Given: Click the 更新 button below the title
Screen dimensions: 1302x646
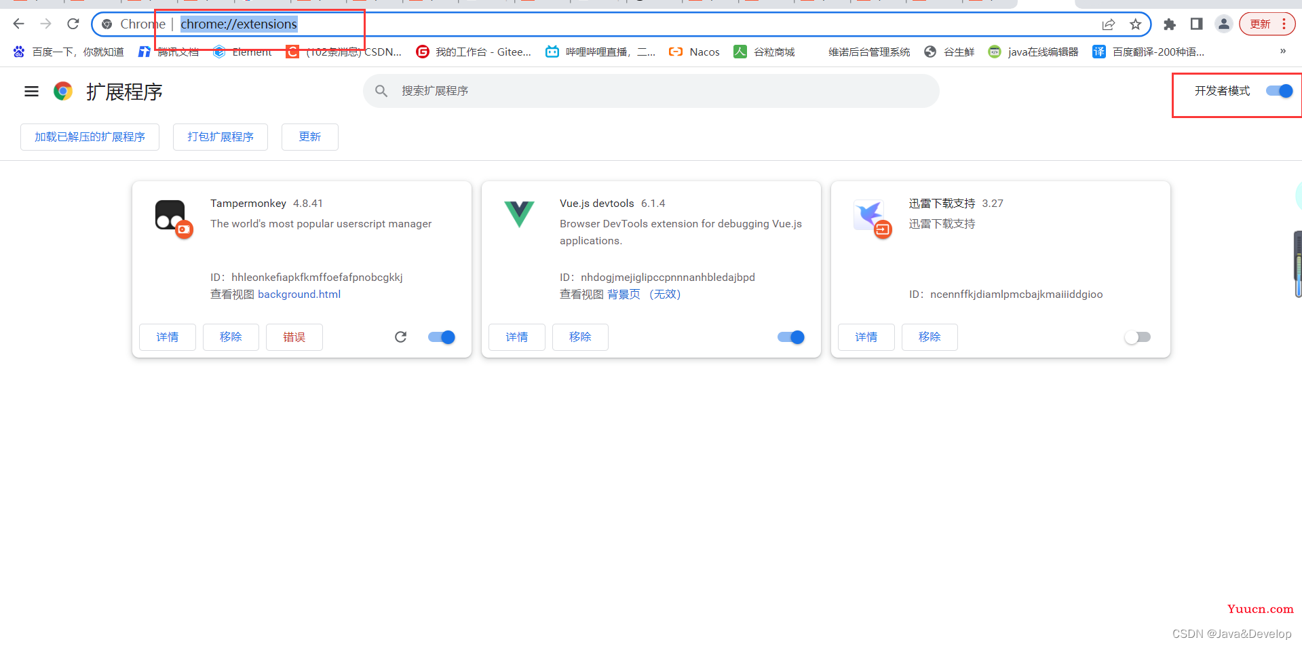Looking at the screenshot, I should (310, 137).
